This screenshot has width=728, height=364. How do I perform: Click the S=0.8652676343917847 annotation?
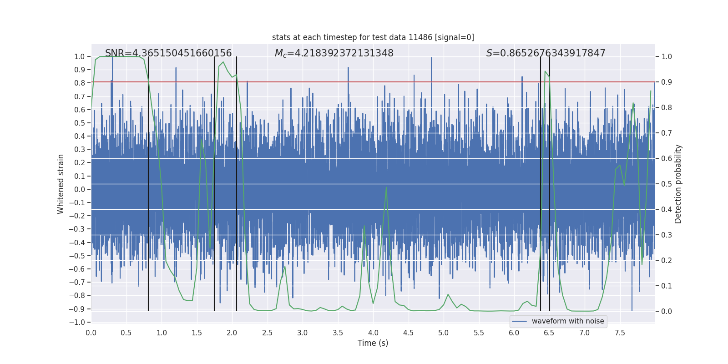click(546, 53)
